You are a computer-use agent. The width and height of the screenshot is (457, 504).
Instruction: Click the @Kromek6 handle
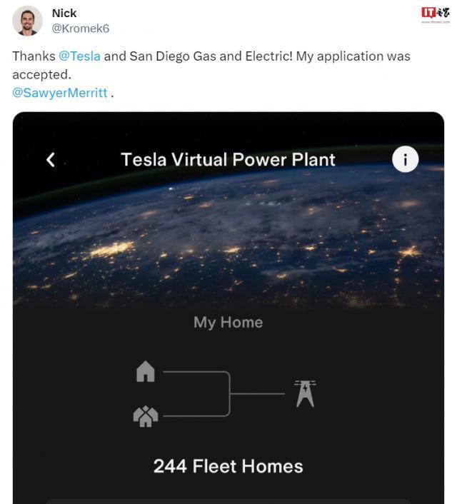[x=80, y=29]
